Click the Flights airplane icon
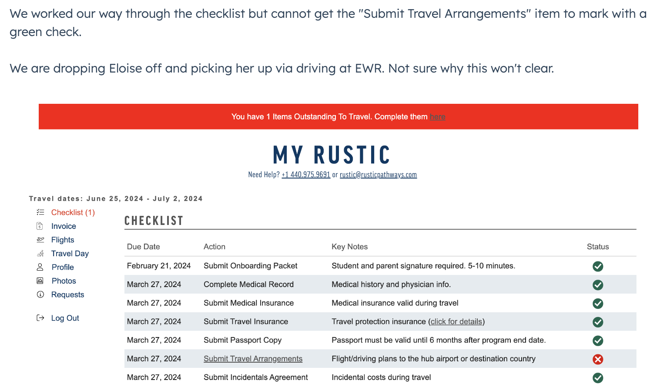This screenshot has width=657, height=390. [x=40, y=240]
